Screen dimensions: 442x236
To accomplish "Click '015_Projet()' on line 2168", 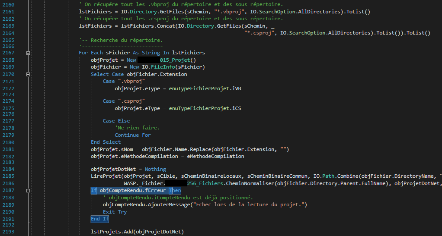I will [178, 60].
